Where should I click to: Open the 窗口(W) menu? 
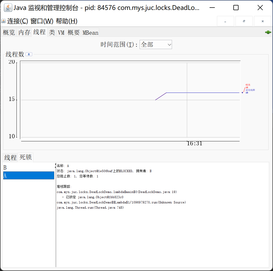point(42,21)
